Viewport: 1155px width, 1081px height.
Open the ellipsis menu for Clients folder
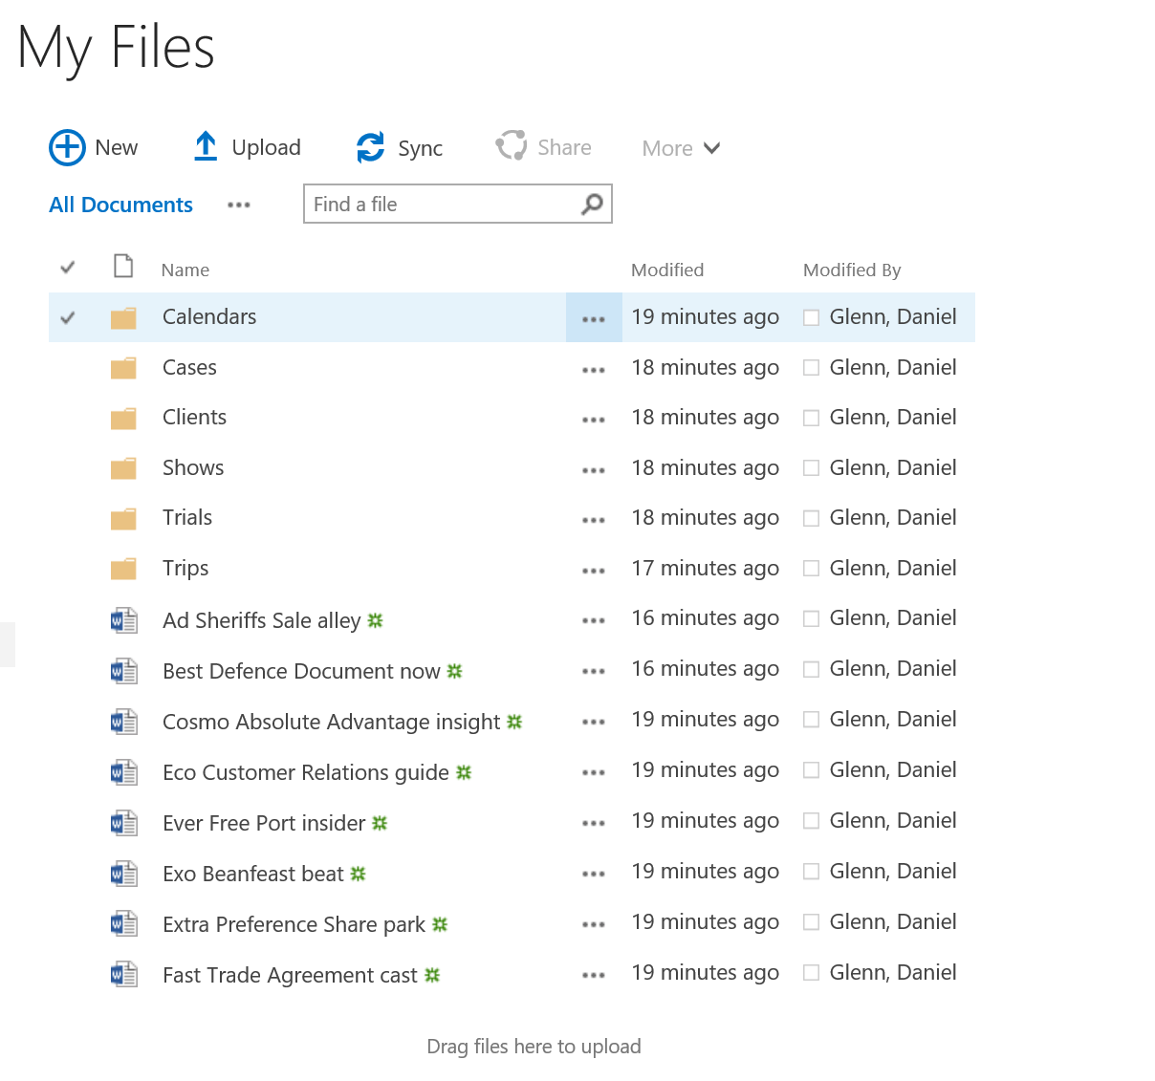[x=593, y=418]
